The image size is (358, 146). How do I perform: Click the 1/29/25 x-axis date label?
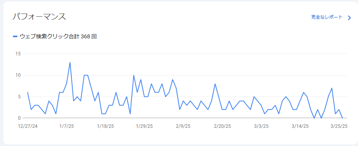click(x=144, y=126)
